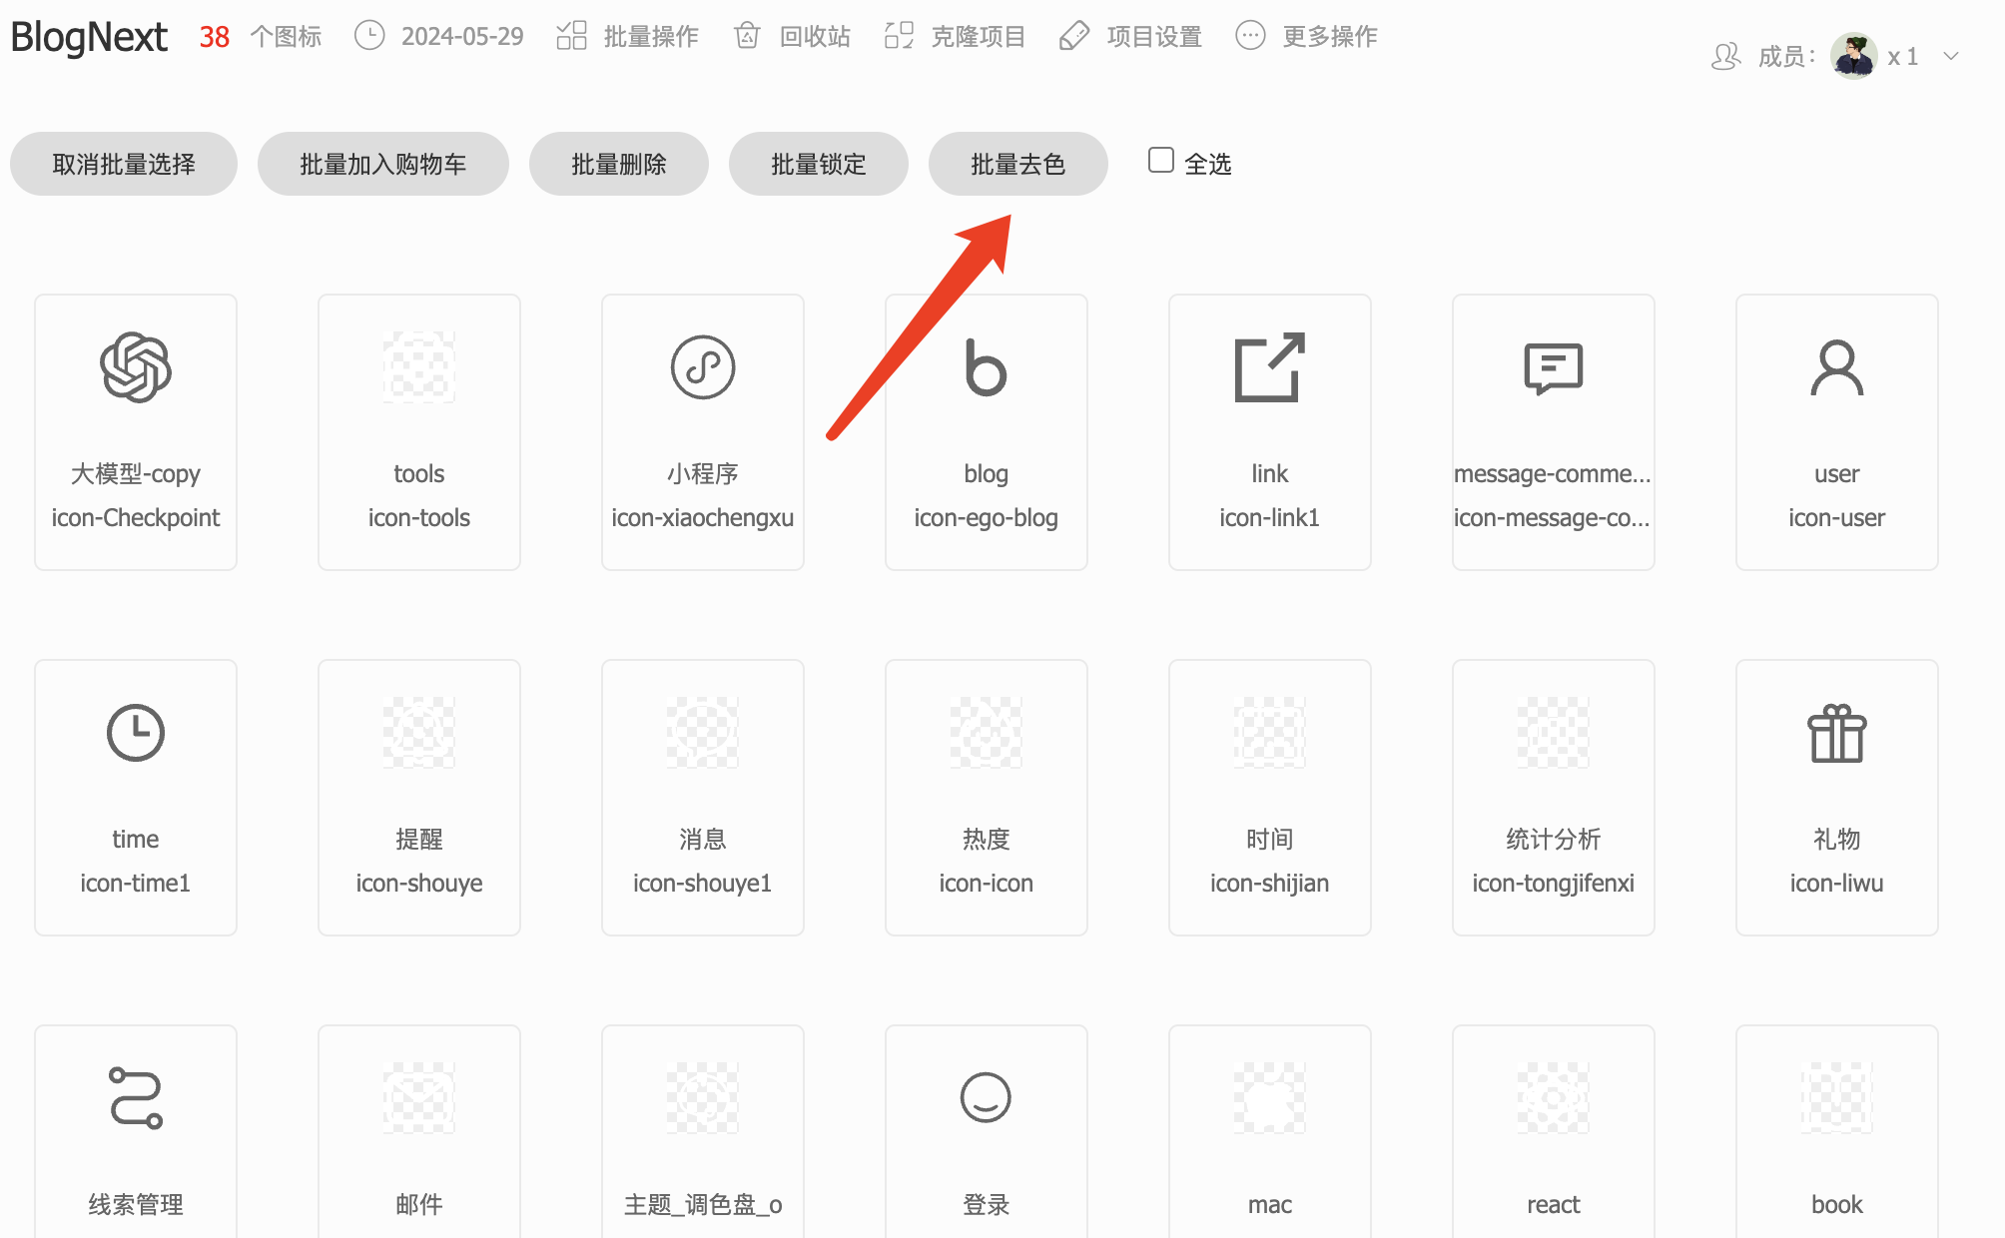Select the time clock icon
This screenshot has width=2005, height=1238.
[x=136, y=733]
